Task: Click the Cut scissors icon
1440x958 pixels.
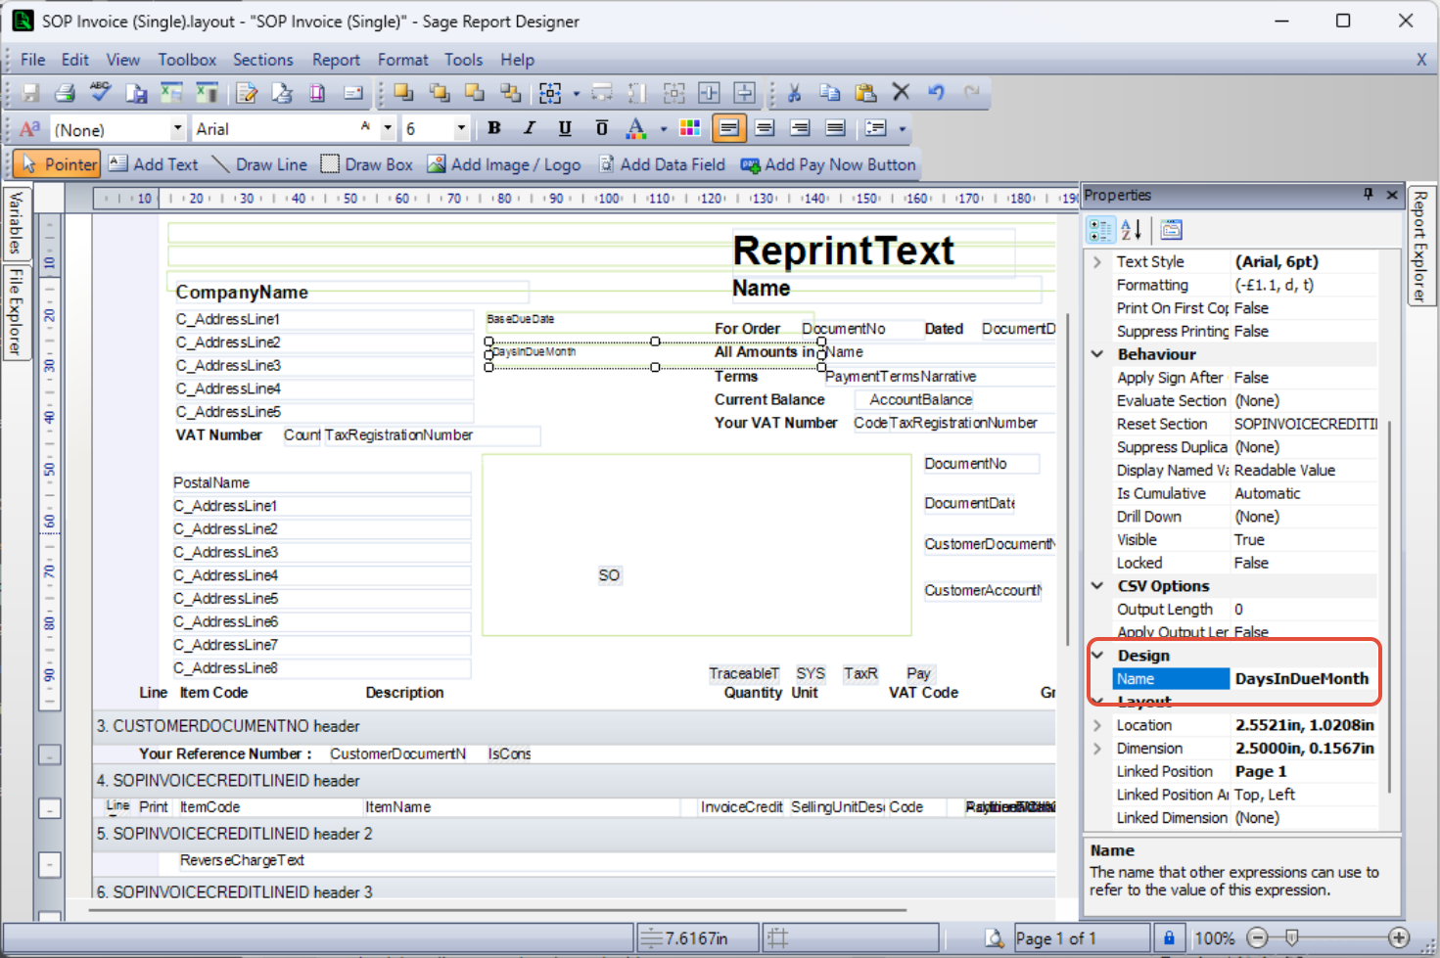Action: point(794,93)
